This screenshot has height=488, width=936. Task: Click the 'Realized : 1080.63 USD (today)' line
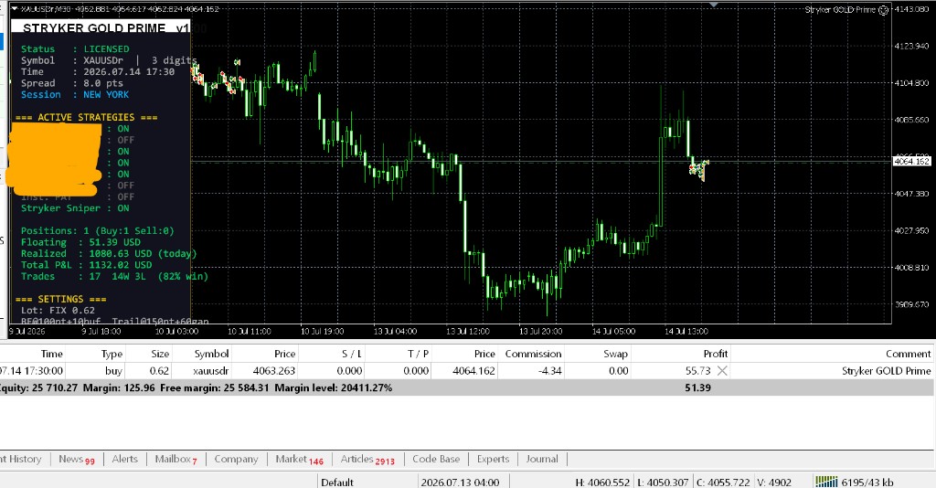(x=110, y=253)
